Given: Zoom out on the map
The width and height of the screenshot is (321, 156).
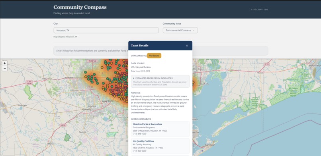Looking at the screenshot, I should (x=5, y=68).
